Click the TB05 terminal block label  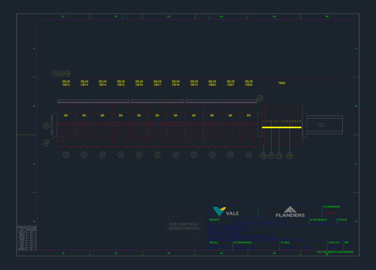coord(282,83)
